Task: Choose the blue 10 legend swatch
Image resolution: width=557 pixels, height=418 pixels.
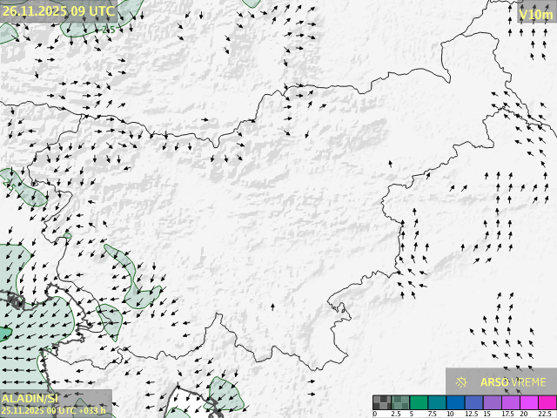Action: [x=454, y=402]
